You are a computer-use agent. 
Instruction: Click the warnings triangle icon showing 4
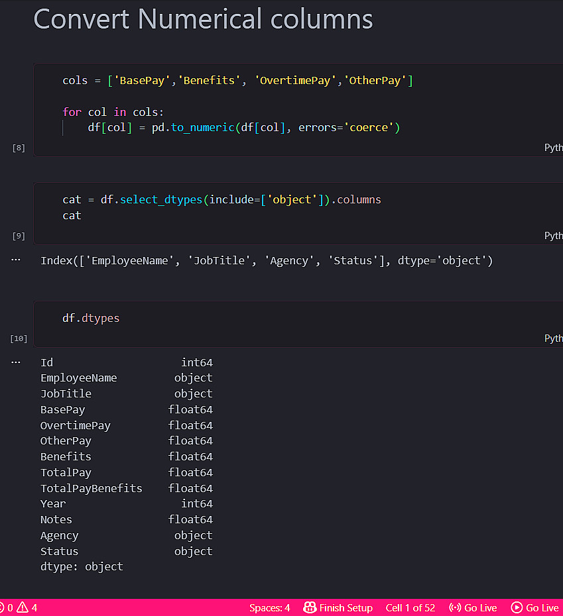23,607
